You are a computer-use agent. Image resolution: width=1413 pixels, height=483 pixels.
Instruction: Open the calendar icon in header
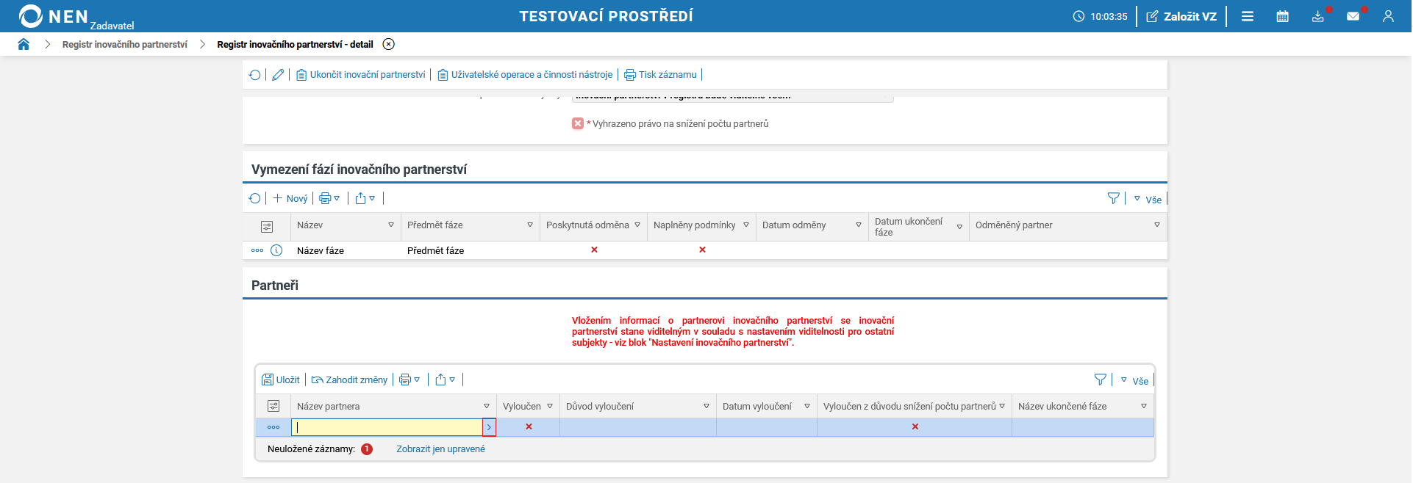coord(1283,16)
